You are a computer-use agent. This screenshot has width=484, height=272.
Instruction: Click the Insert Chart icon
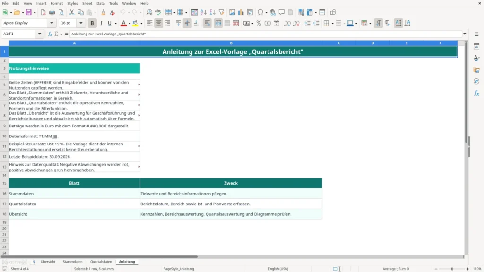pyautogui.click(x=241, y=12)
